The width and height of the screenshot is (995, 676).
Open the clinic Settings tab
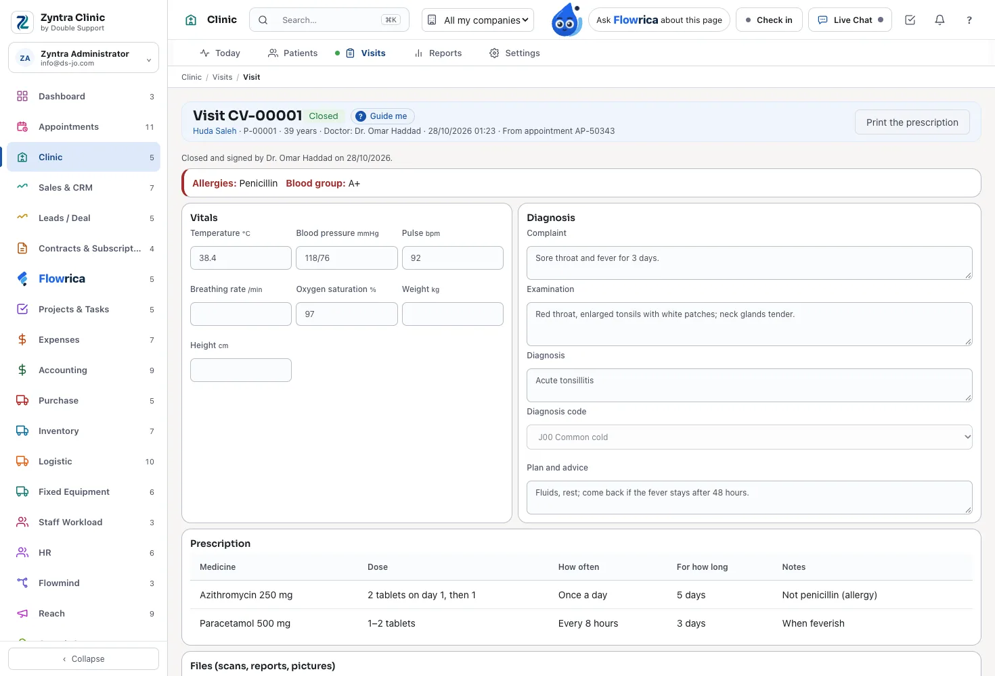pos(514,53)
